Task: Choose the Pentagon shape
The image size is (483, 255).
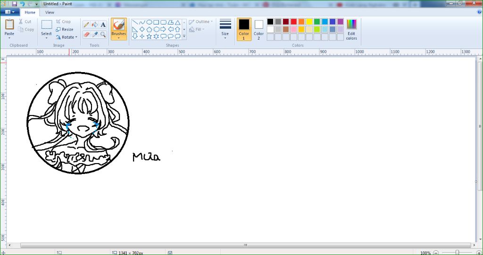Action: (149, 29)
